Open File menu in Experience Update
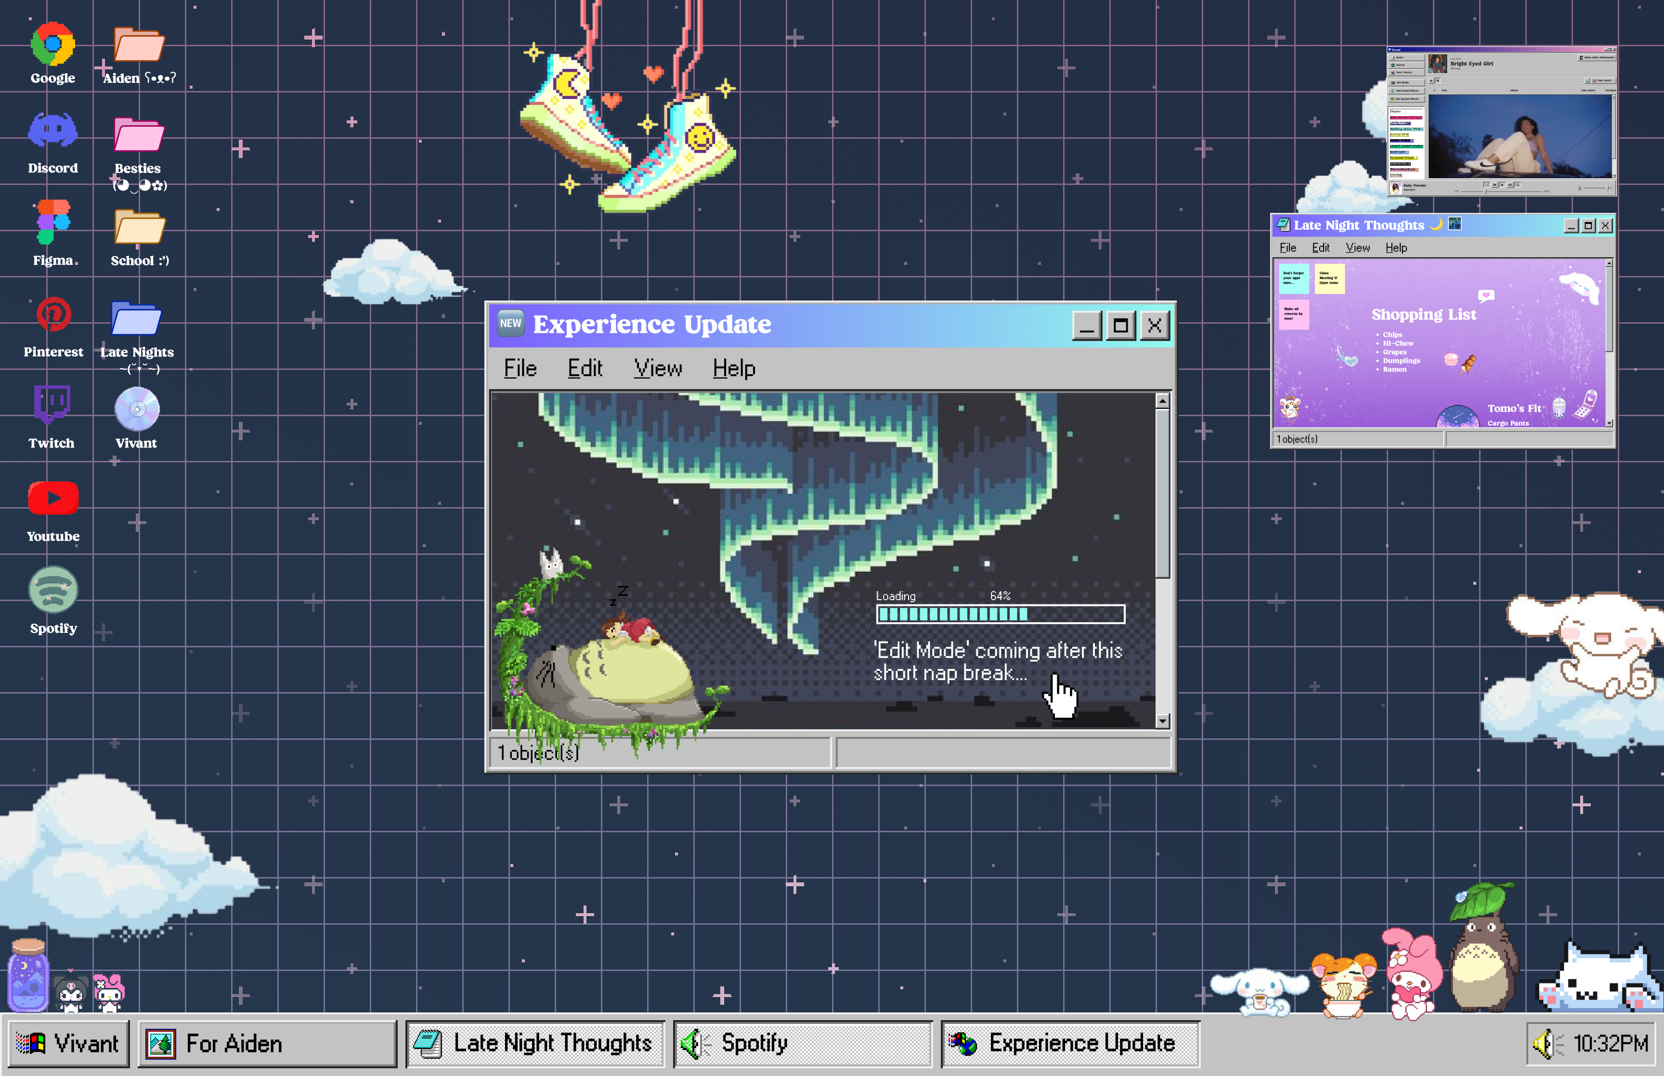Image resolution: width=1664 pixels, height=1076 pixels. tap(520, 368)
